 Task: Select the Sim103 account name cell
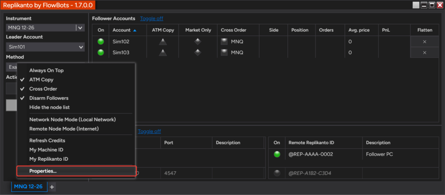click(x=128, y=52)
